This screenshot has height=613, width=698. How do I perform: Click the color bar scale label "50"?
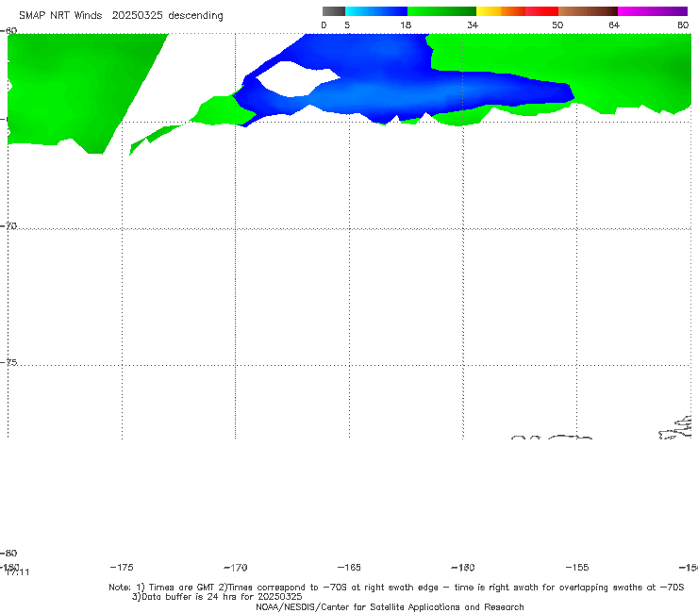pos(557,25)
